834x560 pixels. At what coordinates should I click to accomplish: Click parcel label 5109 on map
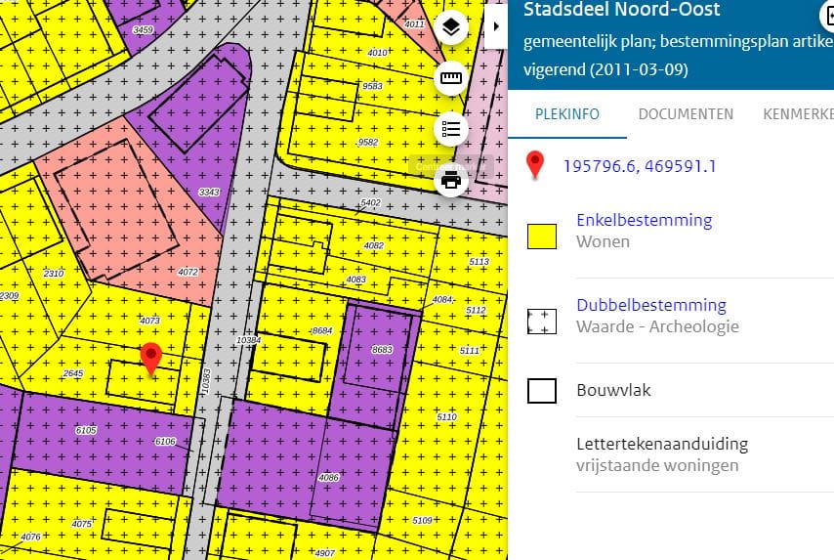tap(422, 520)
